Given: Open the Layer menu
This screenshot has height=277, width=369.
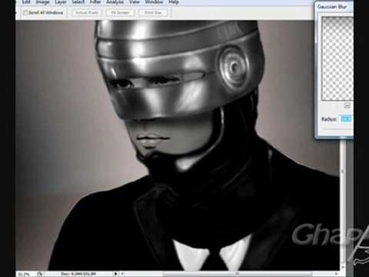Looking at the screenshot, I should [x=61, y=2].
